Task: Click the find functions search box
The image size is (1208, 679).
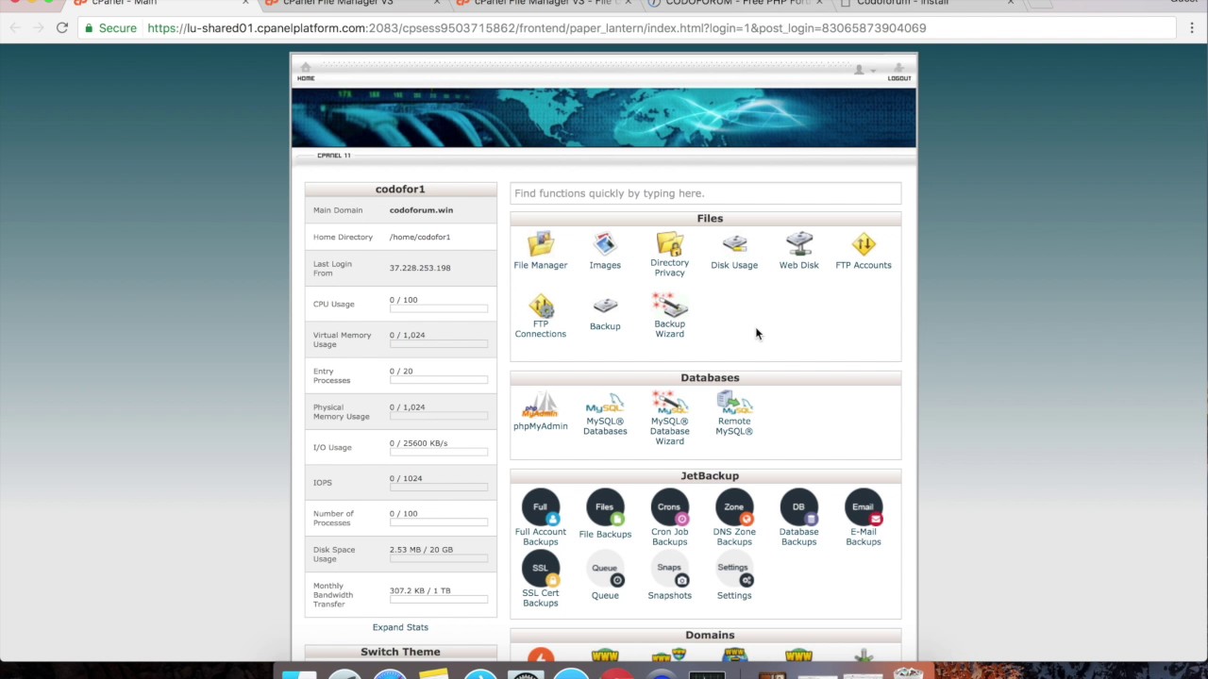Action: [706, 193]
